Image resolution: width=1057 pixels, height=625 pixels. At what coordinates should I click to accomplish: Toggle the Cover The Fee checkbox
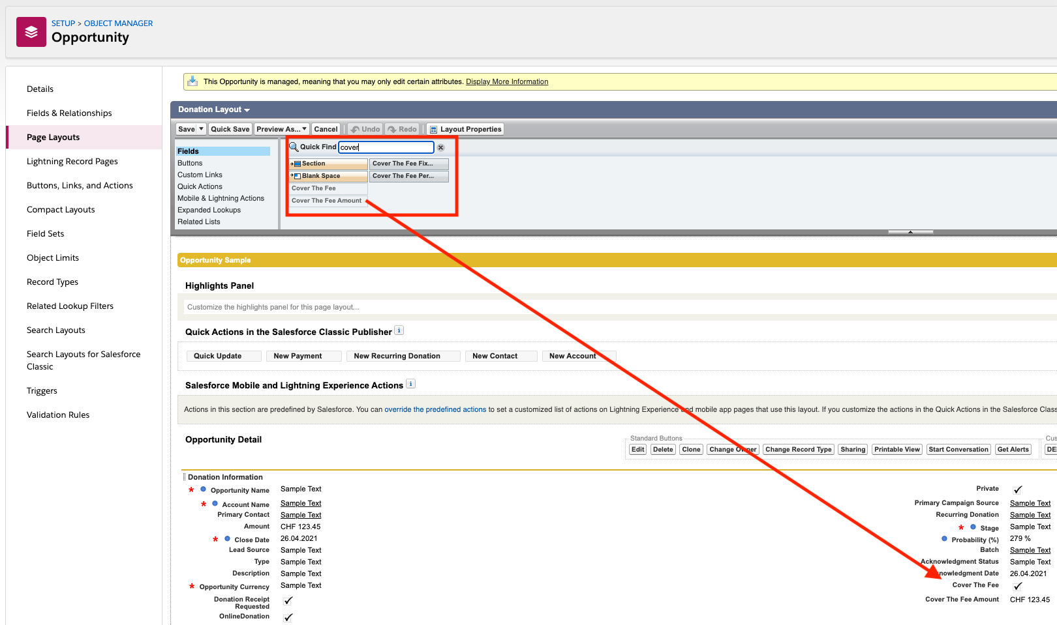1018,586
